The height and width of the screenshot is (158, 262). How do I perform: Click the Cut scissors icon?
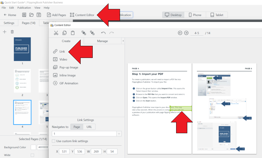pos(56,33)
